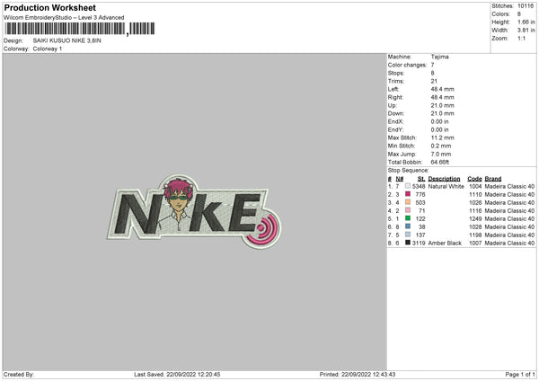Click the Max Jump value 7.0 mm
The width and height of the screenshot is (539, 381).
click(x=441, y=154)
